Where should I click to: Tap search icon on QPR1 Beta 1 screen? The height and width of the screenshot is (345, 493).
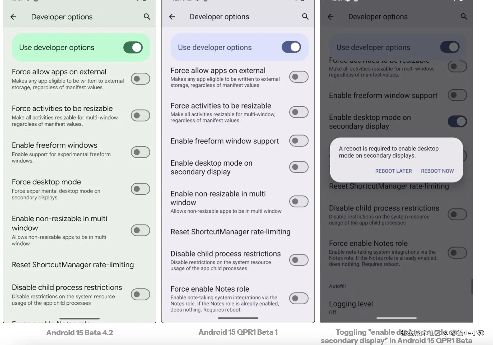[x=305, y=17]
